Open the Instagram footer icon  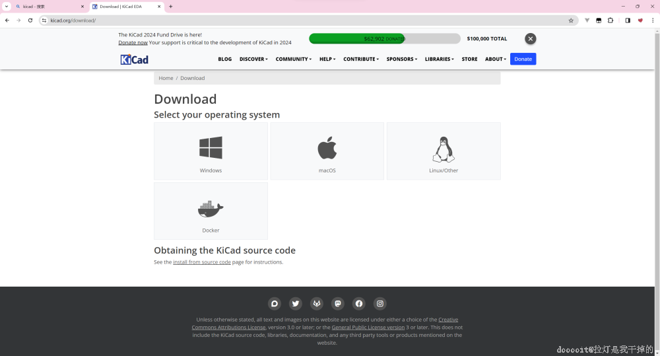[379, 303]
